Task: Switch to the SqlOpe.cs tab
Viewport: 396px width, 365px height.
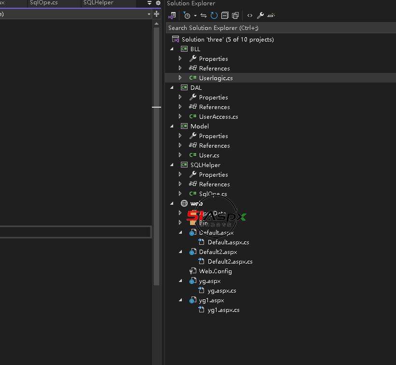Action: click(44, 3)
